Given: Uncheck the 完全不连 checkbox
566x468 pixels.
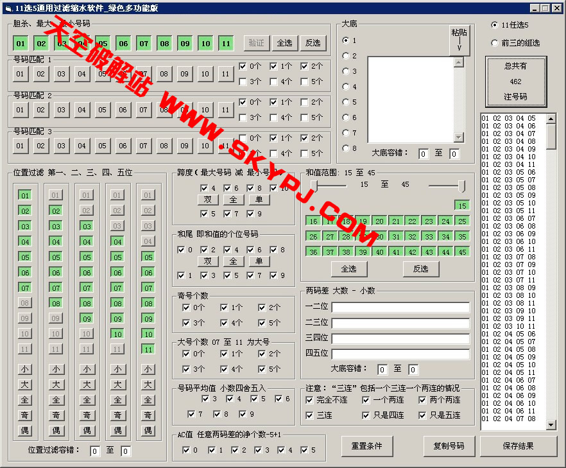Looking at the screenshot, I should (310, 400).
